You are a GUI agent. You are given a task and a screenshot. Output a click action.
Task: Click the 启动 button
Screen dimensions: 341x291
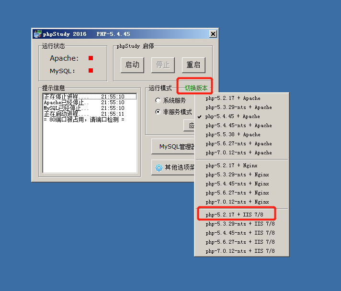(132, 65)
